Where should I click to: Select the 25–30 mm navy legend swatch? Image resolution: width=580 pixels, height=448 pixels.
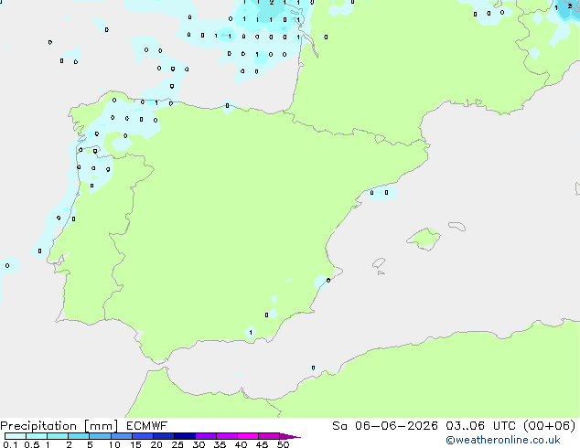click(184, 436)
